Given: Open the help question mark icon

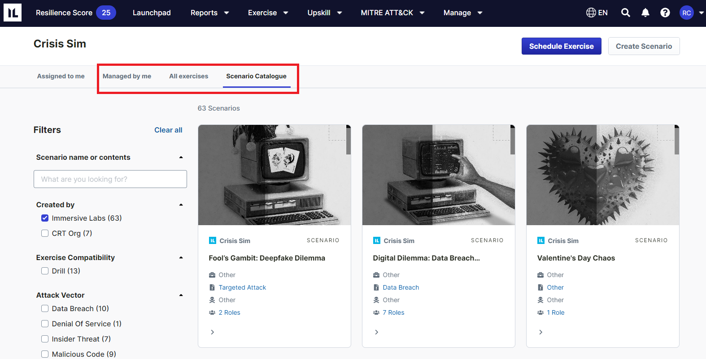Looking at the screenshot, I should [665, 13].
